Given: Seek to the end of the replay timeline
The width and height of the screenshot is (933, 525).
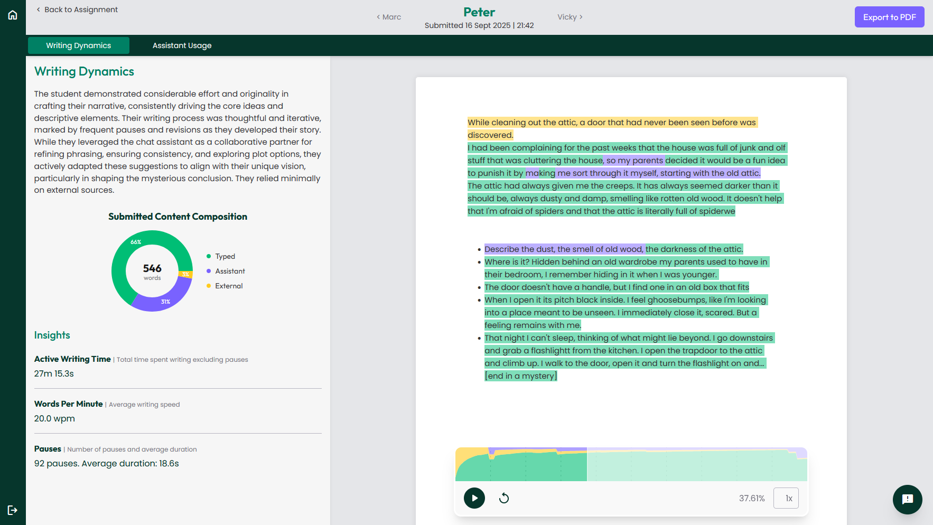Looking at the screenshot, I should click(x=805, y=465).
